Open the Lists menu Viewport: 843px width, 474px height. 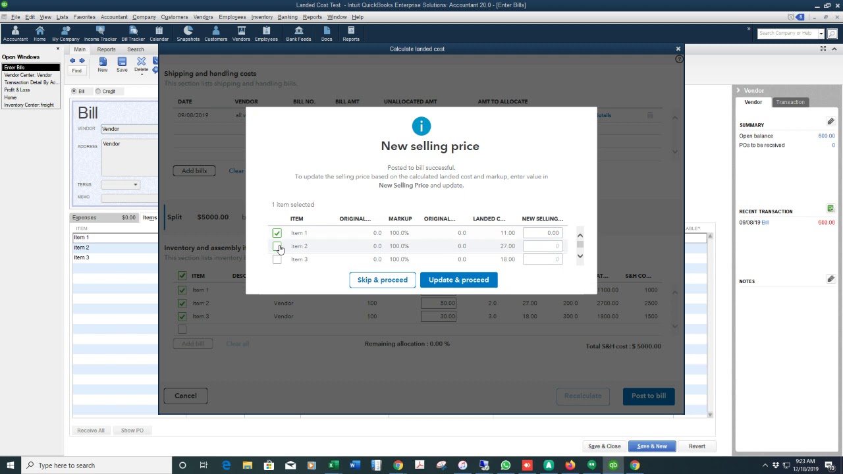tap(62, 17)
